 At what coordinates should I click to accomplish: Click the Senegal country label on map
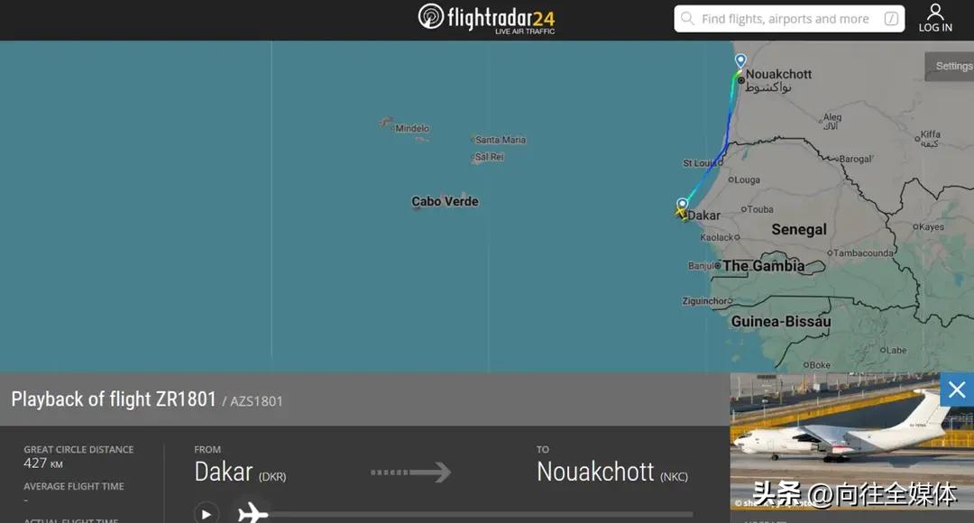click(799, 229)
